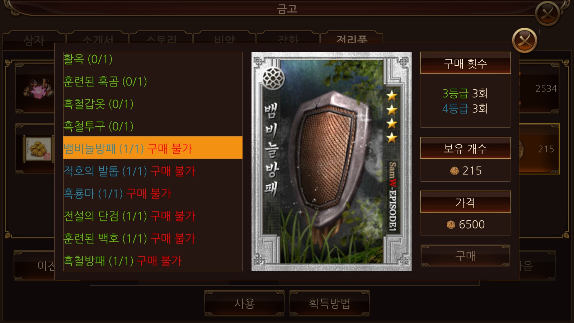This screenshot has height=323, width=574.
Task: Open the 뱀비늘방패 shield card image
Action: 331,161
